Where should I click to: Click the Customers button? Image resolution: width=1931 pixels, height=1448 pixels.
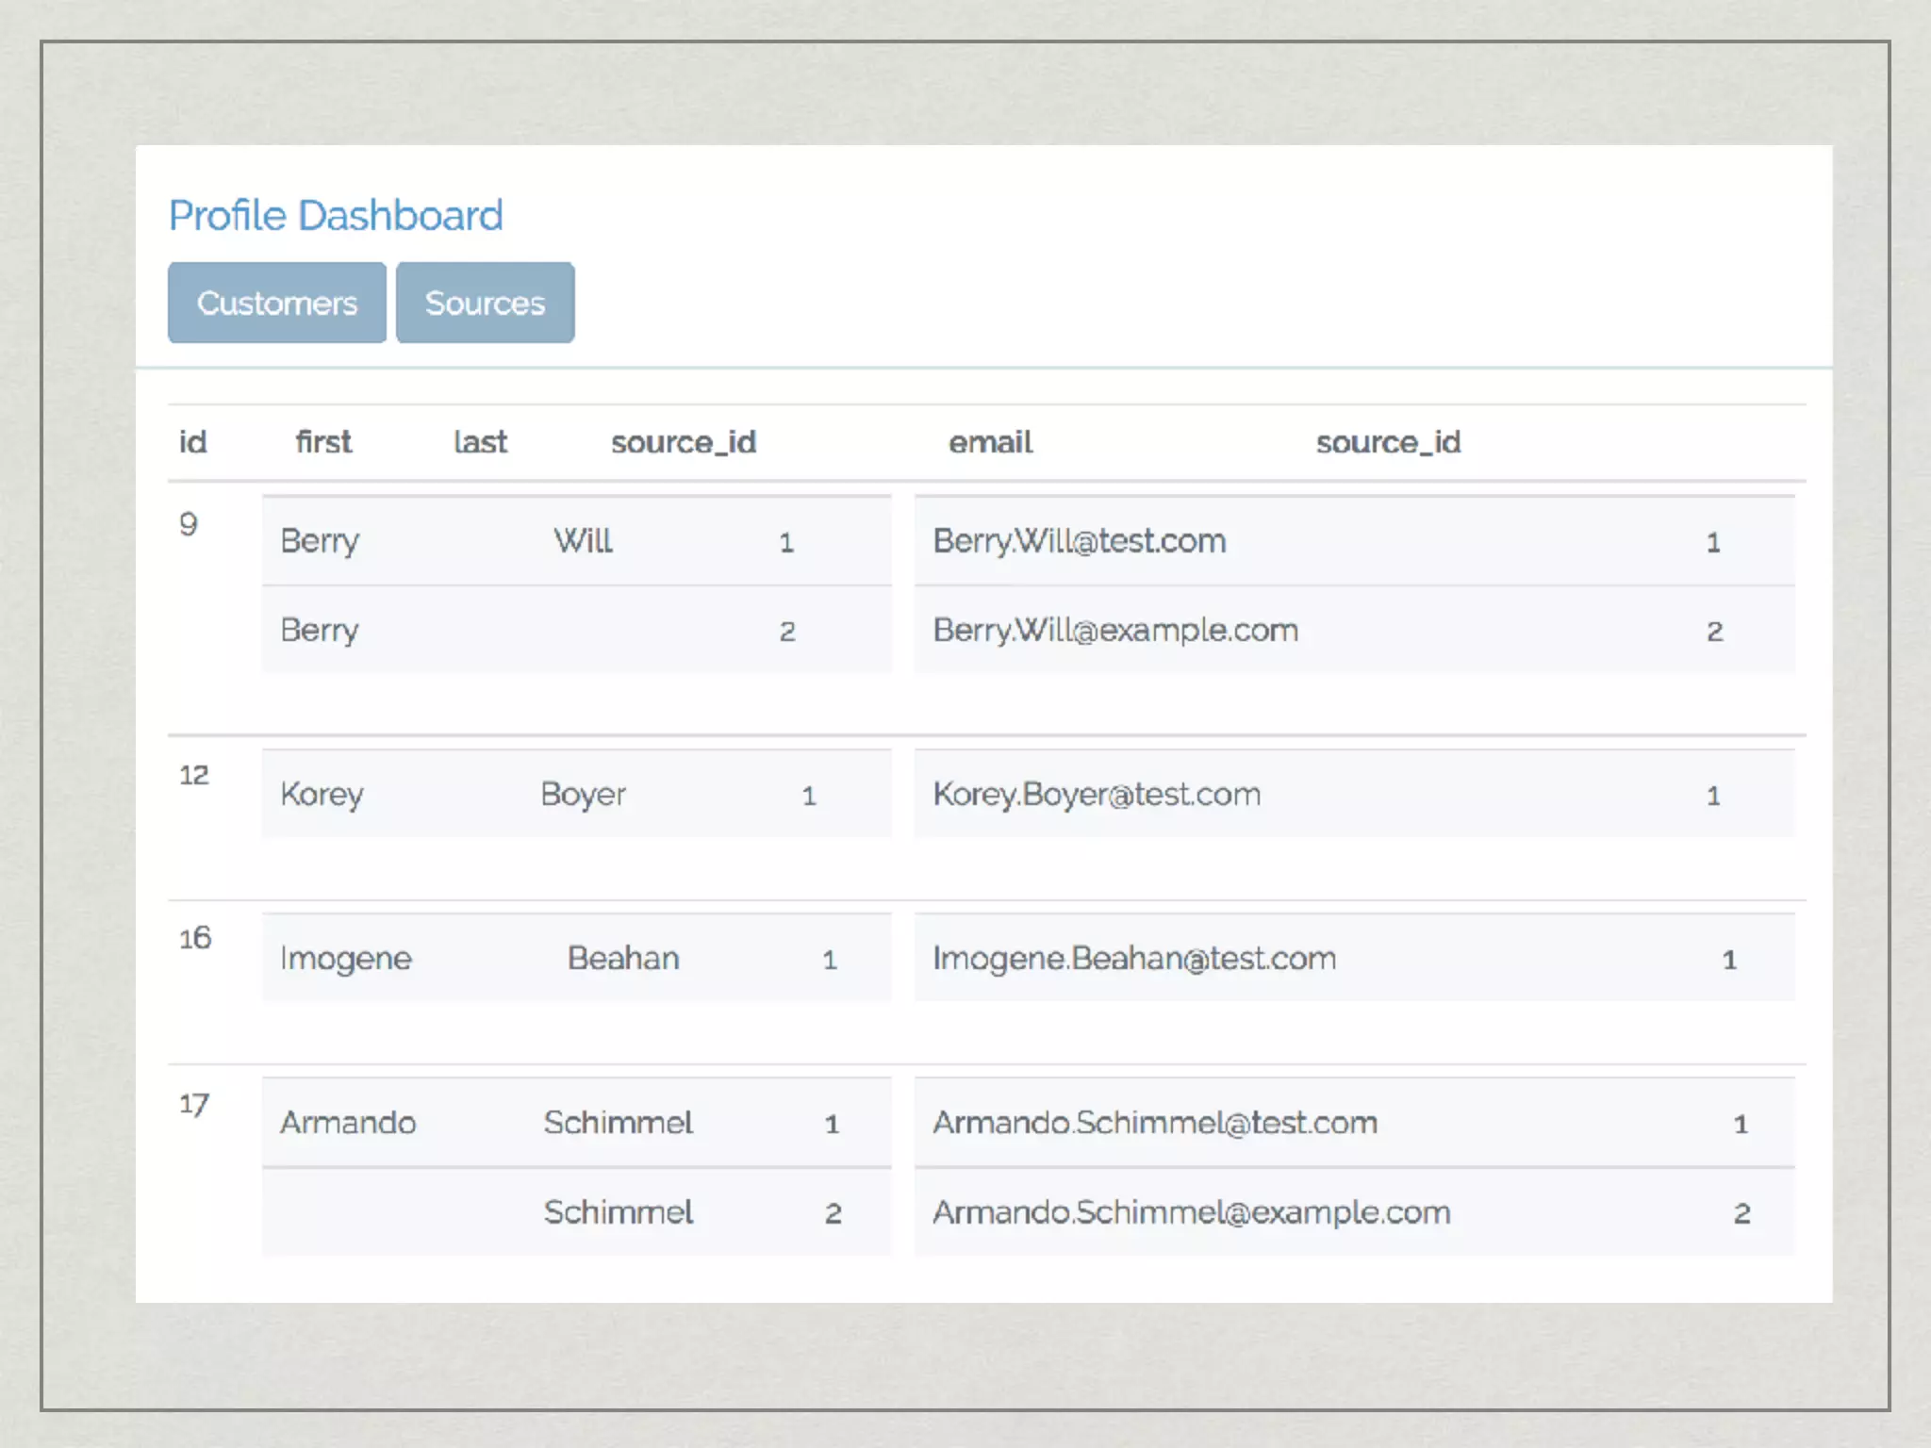coord(276,303)
